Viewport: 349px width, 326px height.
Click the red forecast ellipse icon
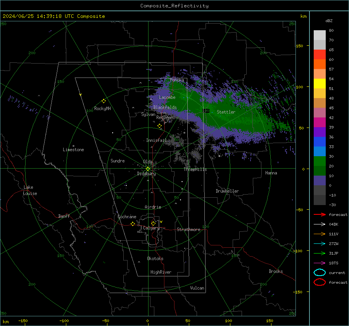320,282
